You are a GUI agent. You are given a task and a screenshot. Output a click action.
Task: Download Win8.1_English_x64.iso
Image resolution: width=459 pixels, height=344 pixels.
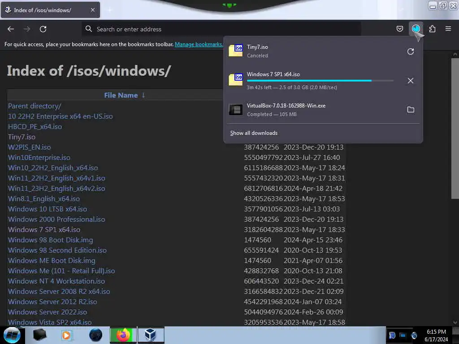tap(44, 198)
